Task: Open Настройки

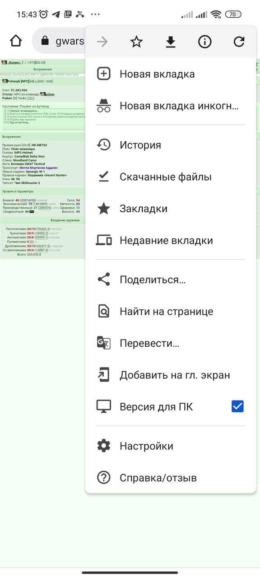Action: click(x=171, y=446)
